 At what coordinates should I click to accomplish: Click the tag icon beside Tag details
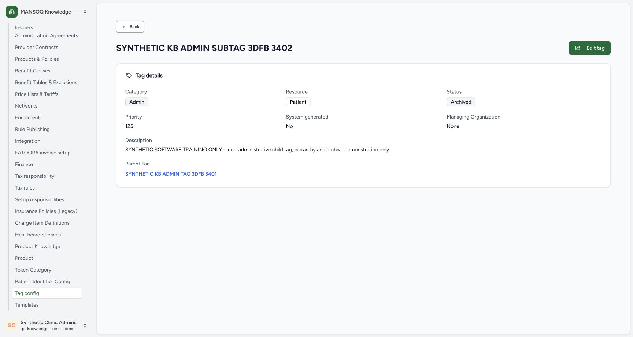[x=129, y=75]
